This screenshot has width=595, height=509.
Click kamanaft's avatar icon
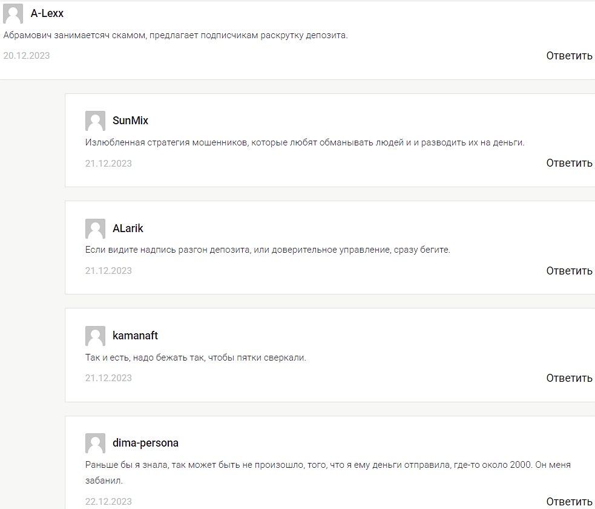point(95,336)
